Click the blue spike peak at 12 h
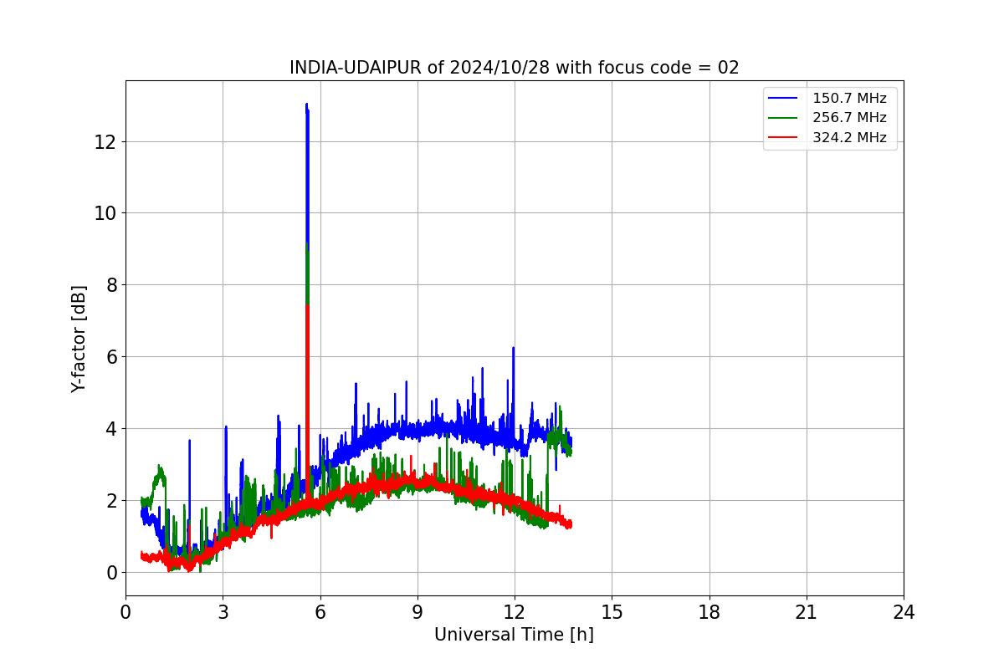The height and width of the screenshot is (669, 1004). click(x=513, y=348)
